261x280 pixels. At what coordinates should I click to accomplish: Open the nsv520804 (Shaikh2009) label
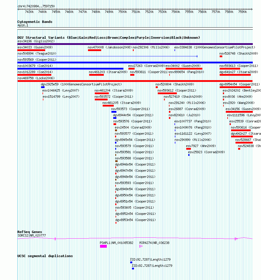click(x=175, y=84)
